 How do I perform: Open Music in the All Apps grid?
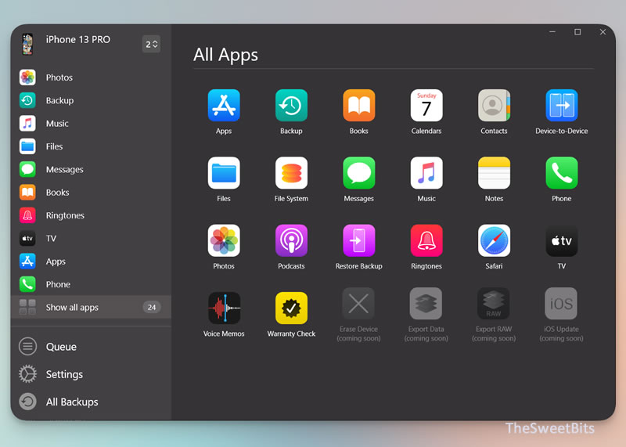[x=426, y=173]
